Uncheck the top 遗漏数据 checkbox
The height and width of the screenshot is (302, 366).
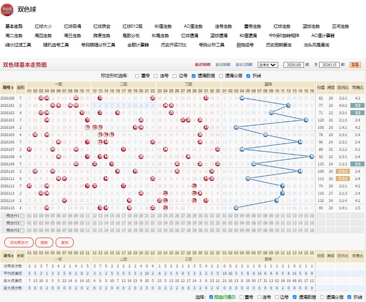[x=194, y=76]
